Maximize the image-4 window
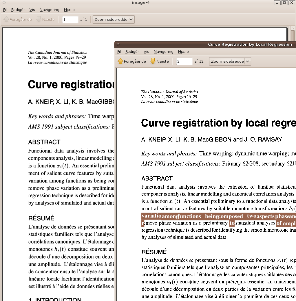 point(284,3)
